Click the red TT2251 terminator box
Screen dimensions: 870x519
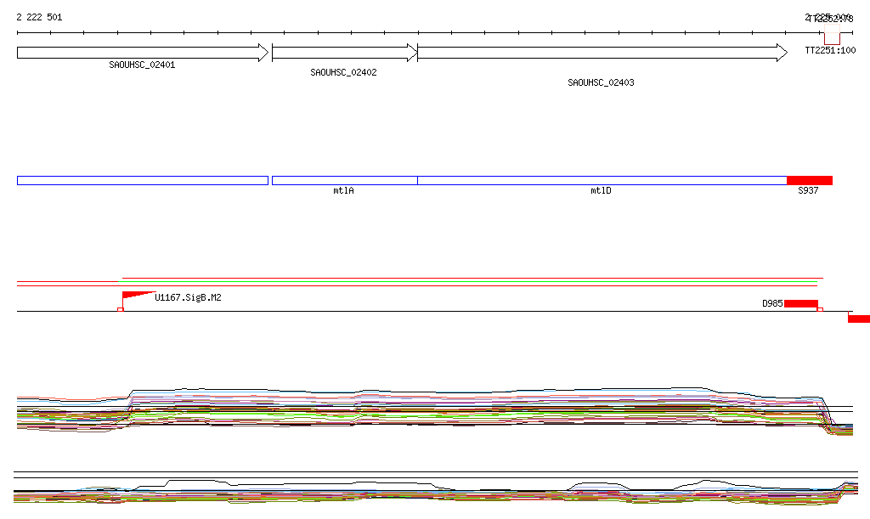point(832,38)
